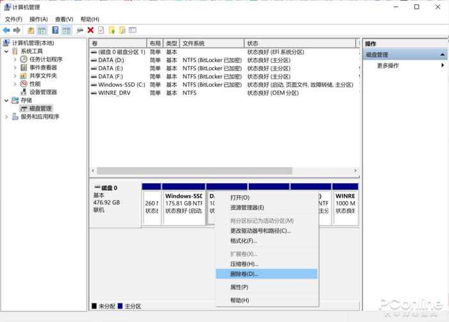449x322 pixels.
Task: Choose 属性(P) from the context menu
Action: (267, 287)
